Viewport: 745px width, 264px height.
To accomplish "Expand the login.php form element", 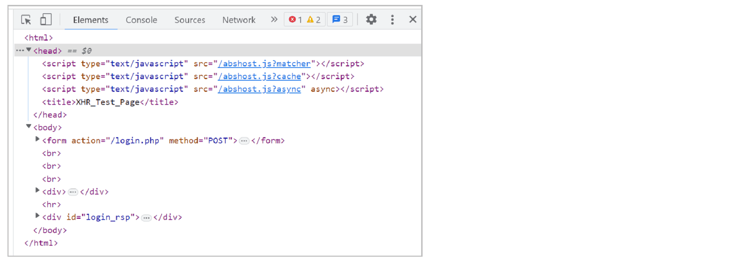I will [37, 140].
